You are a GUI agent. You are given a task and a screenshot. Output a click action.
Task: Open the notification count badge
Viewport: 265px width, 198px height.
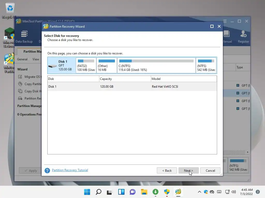pyautogui.click(x=257, y=192)
